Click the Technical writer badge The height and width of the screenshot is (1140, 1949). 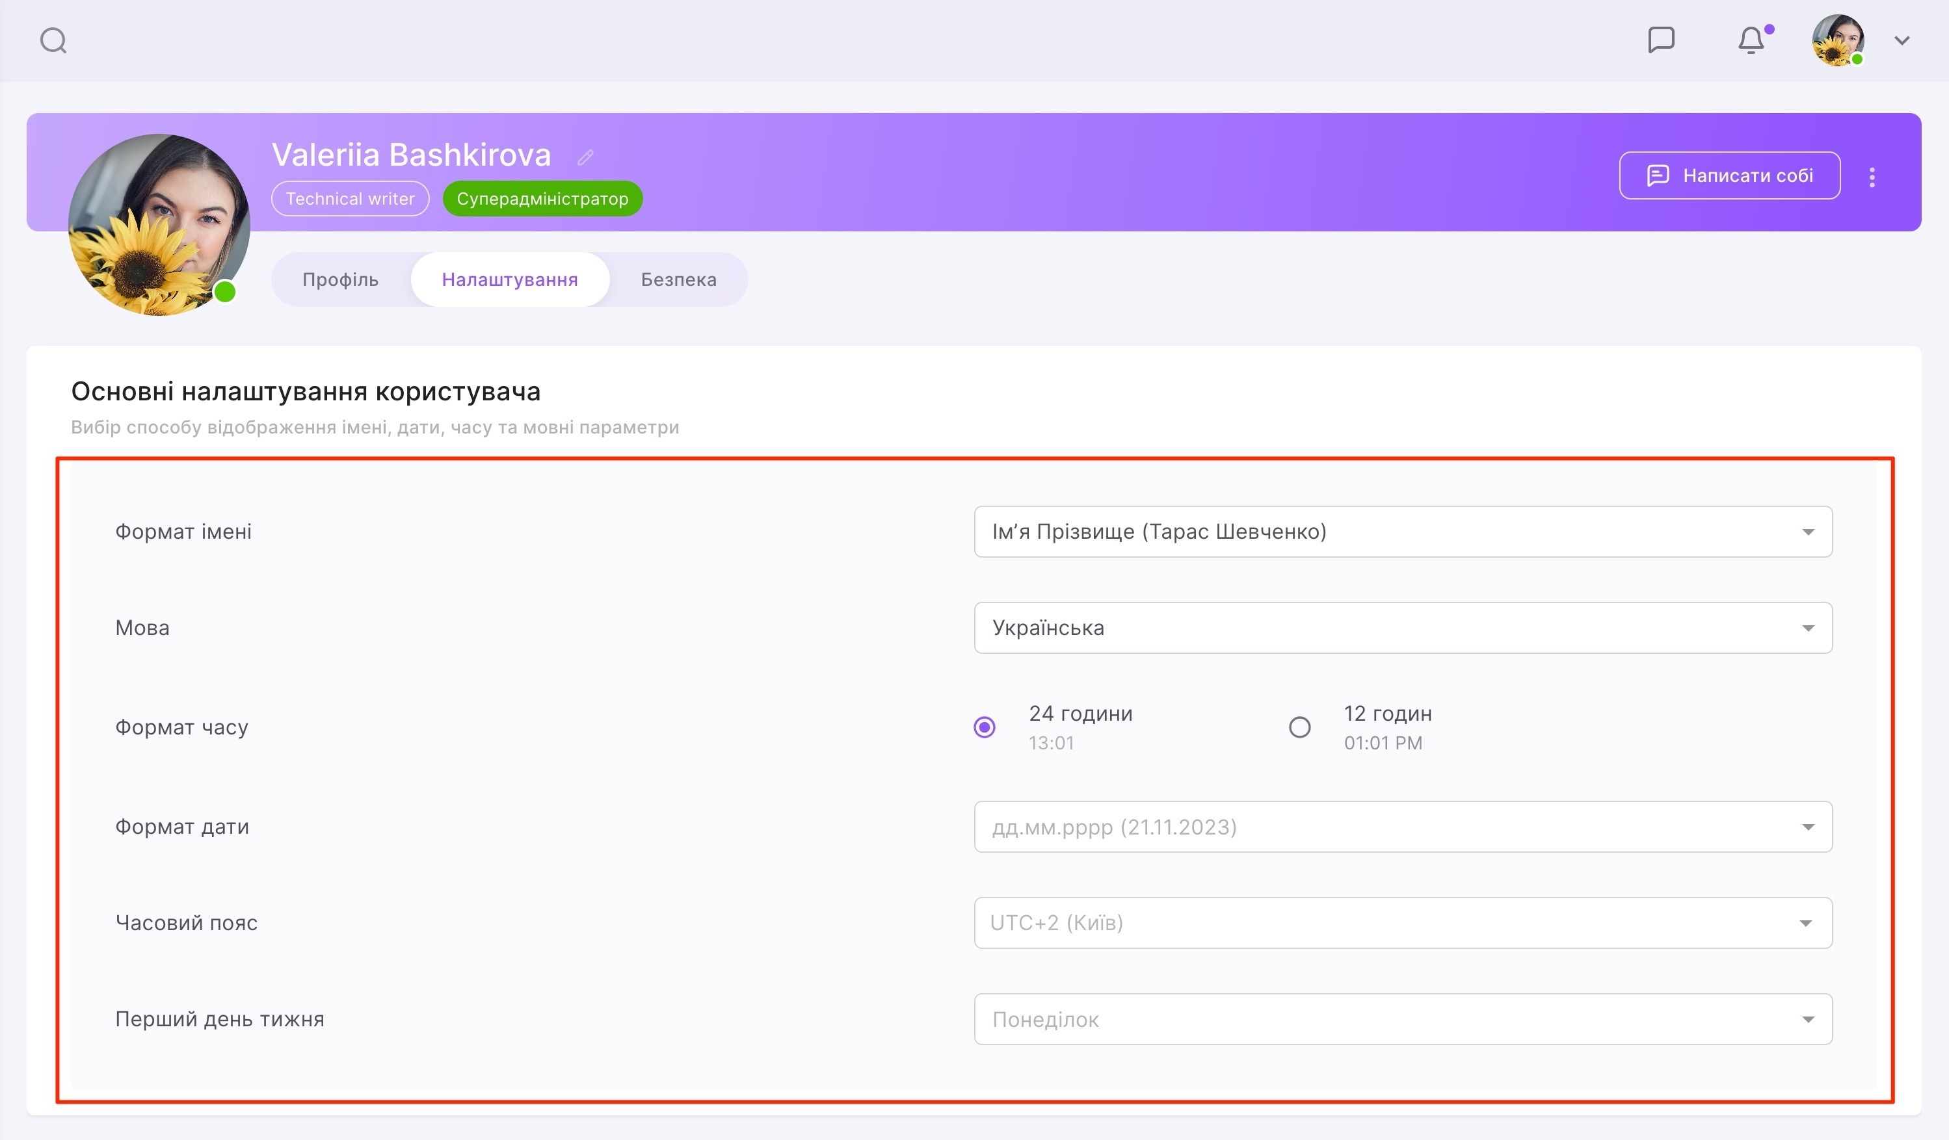click(350, 199)
